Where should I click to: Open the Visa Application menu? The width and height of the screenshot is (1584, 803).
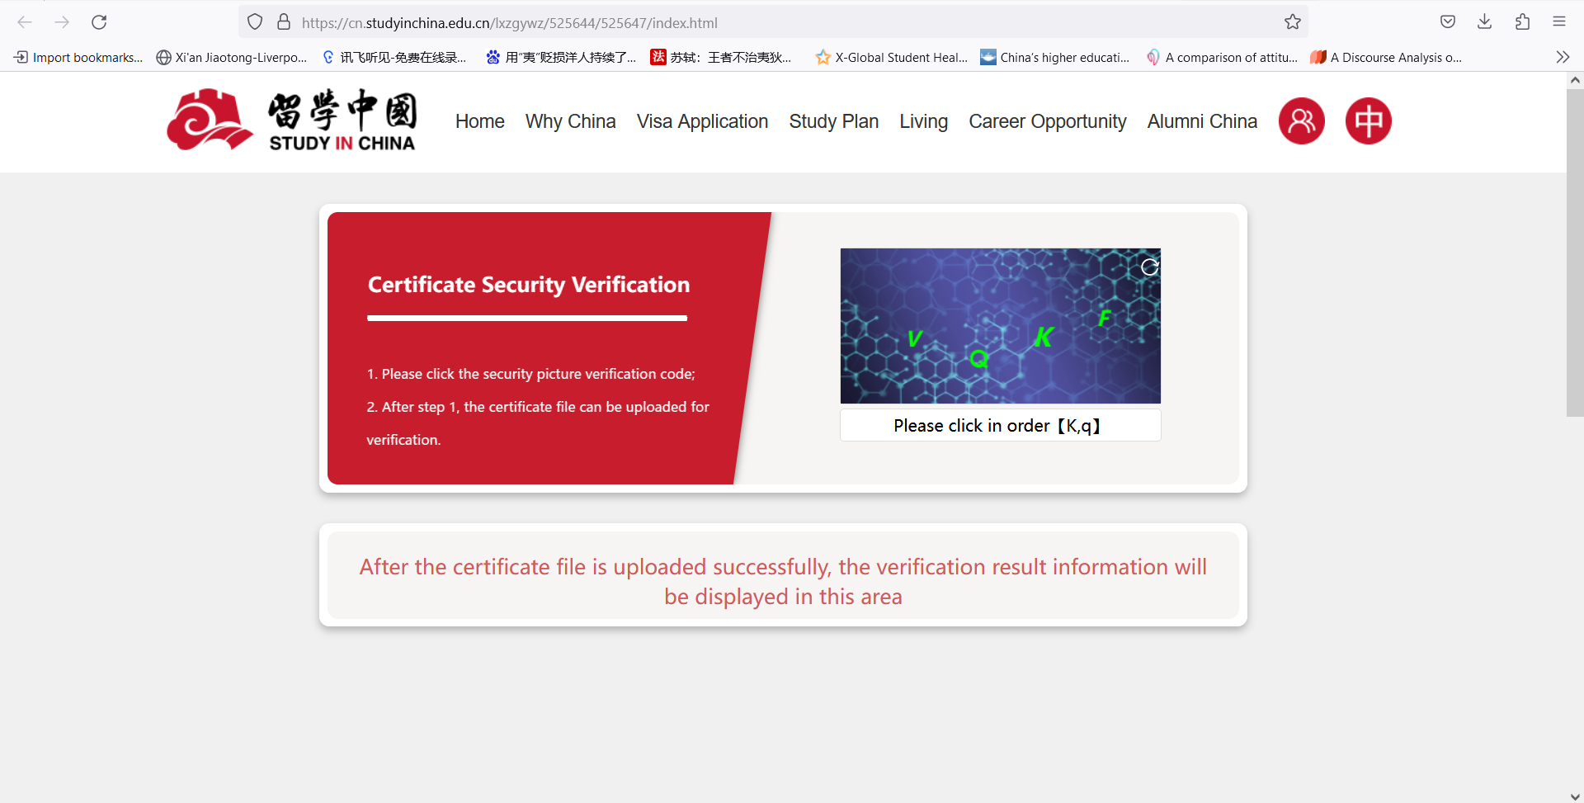click(702, 121)
